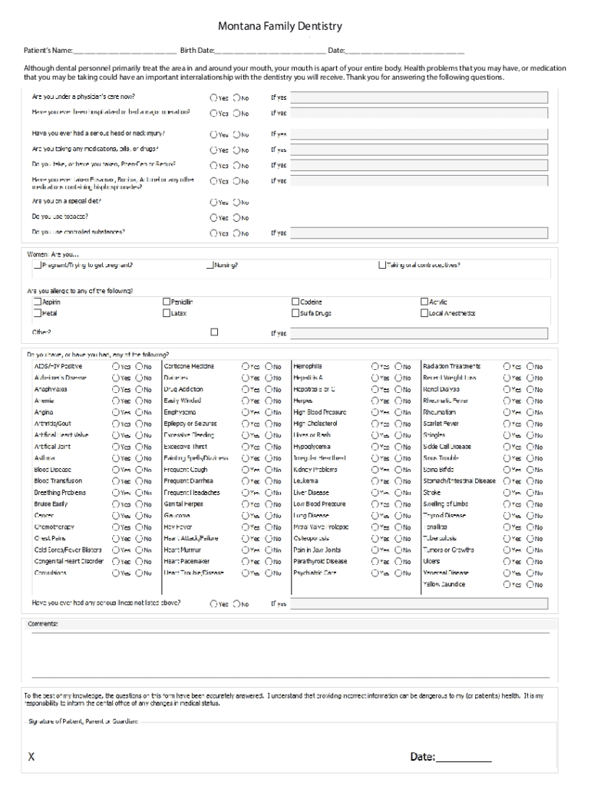Select Yes for Stroke

(507, 493)
